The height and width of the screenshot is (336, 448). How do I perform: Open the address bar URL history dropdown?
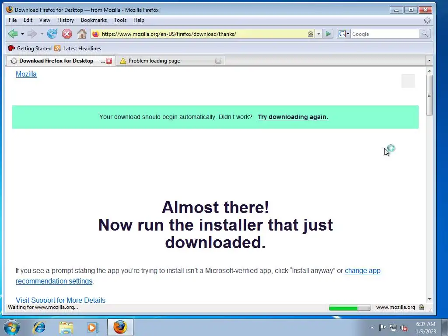point(318,34)
